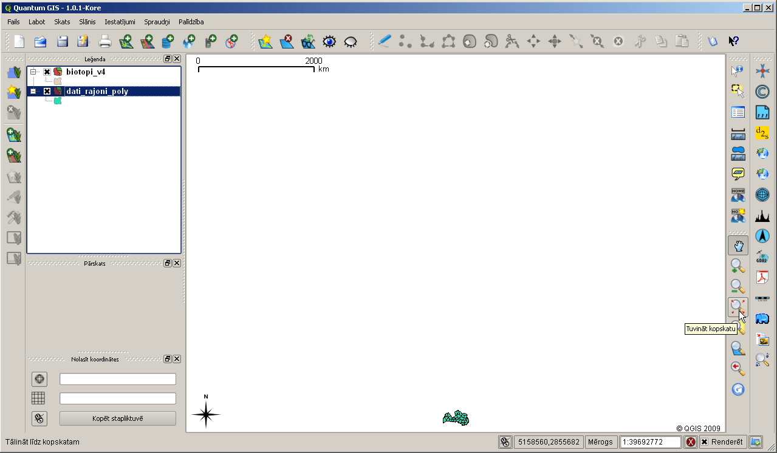This screenshot has height=453, width=777.
Task: Create new vector layer (star icon)
Action: click(265, 41)
